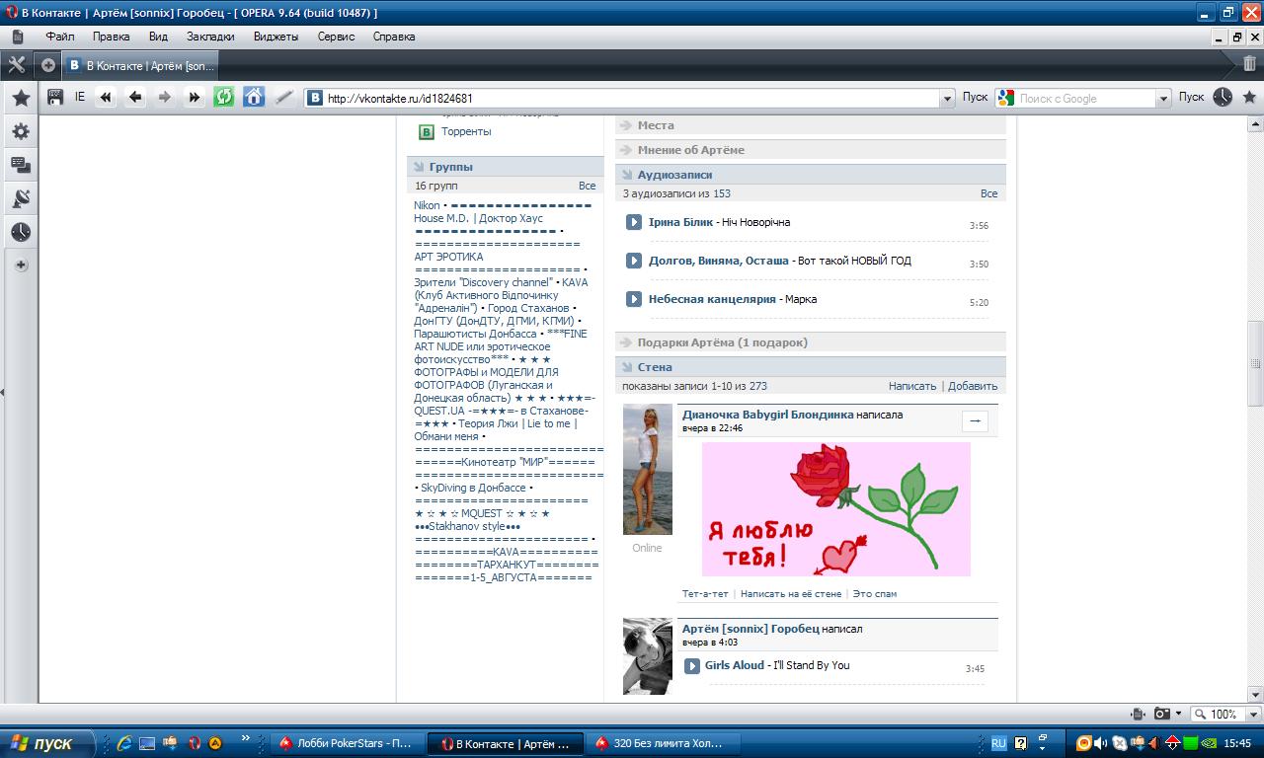
Task: Play the Girls Aloud track
Action: pyautogui.click(x=692, y=666)
